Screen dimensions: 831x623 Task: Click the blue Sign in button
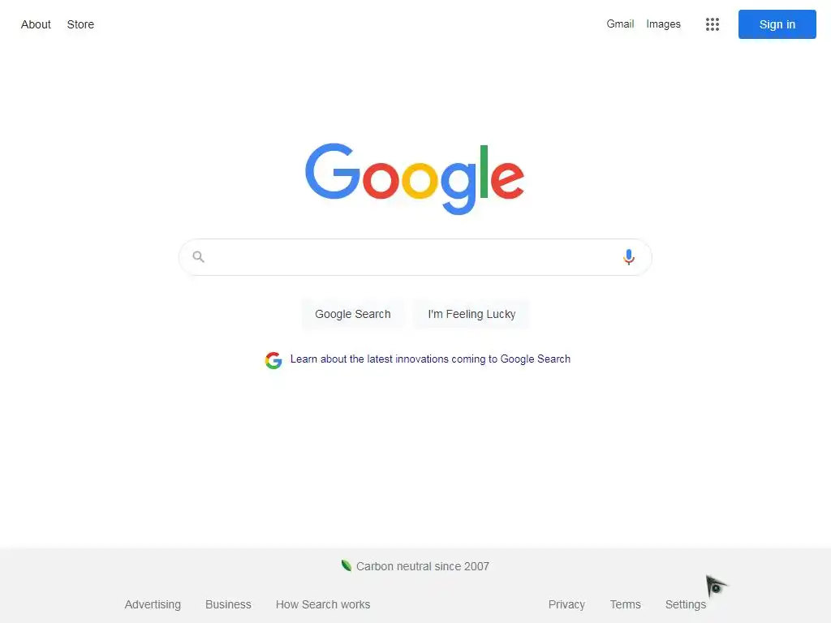pos(777,24)
